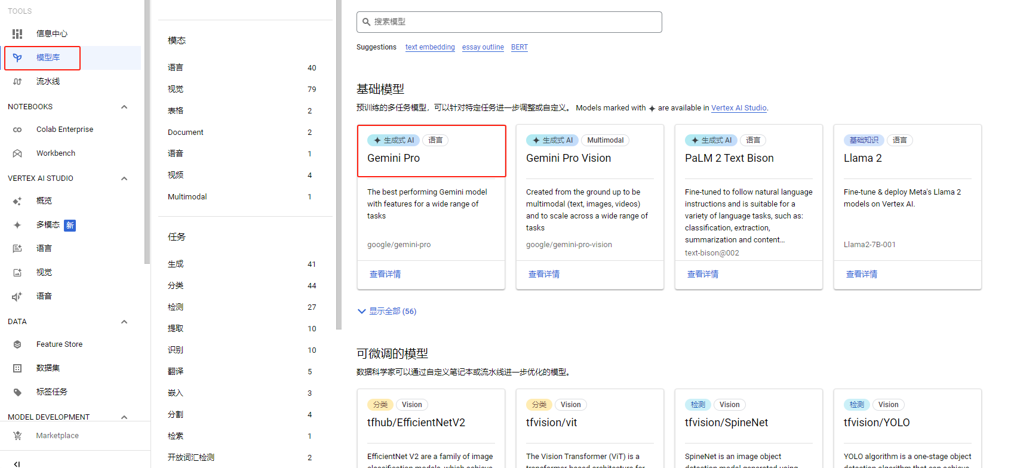The width and height of the screenshot is (1011, 468).
Task: Click the 基础知识 chip on Llama 2 card
Action: point(864,140)
